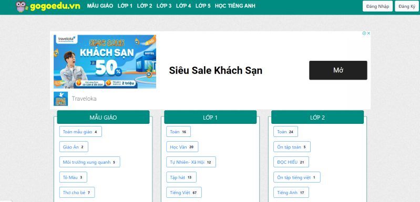Open HỌC TIẾNG ANH menu item
420x202 pixels.
(x=235, y=6)
